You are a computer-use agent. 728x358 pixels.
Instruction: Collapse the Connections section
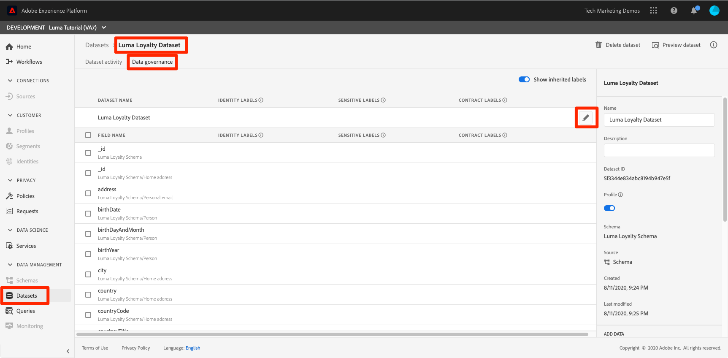[x=10, y=80]
